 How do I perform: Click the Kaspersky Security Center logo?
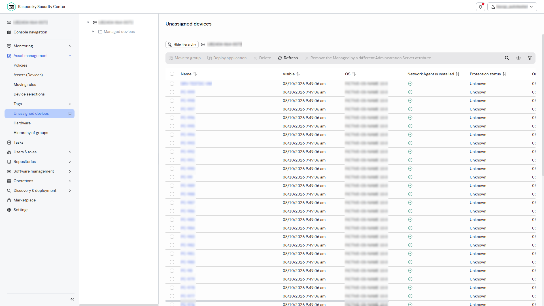pos(11,7)
